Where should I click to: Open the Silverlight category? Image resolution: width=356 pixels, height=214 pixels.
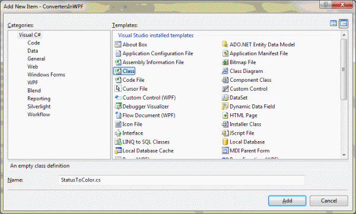(x=39, y=107)
